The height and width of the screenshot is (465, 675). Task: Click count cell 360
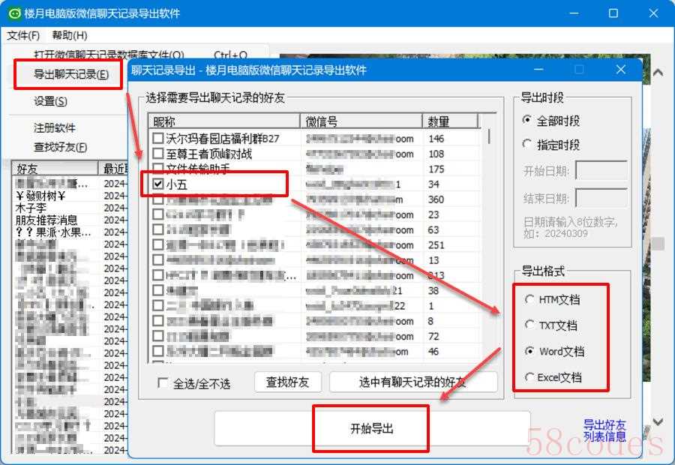pos(436,199)
